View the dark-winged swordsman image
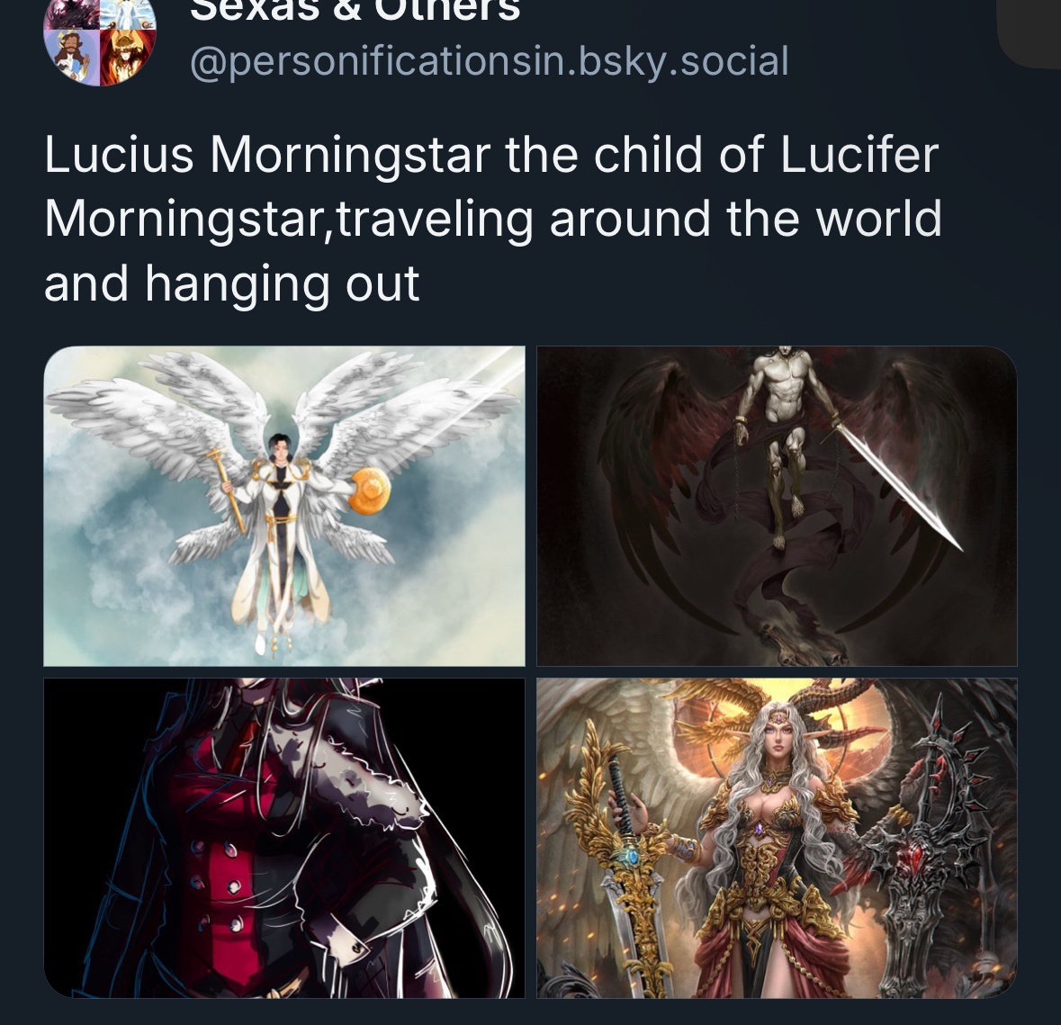Screen dimensions: 1061x1025 point(777,506)
